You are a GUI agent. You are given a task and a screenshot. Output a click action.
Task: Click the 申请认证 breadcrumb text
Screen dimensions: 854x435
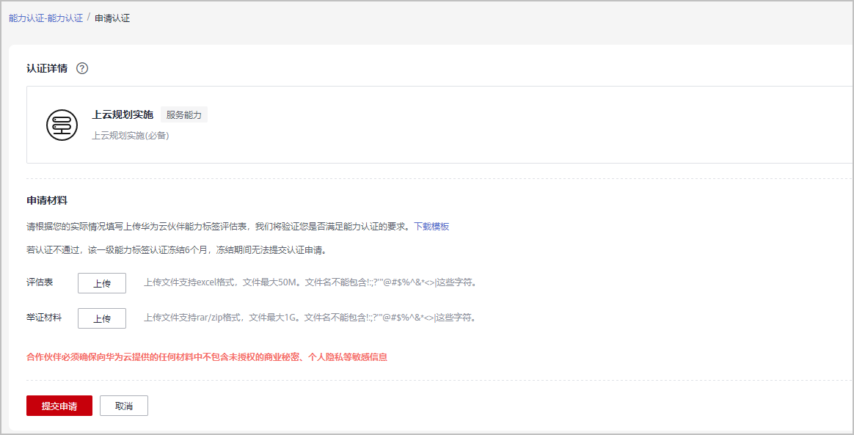point(112,18)
